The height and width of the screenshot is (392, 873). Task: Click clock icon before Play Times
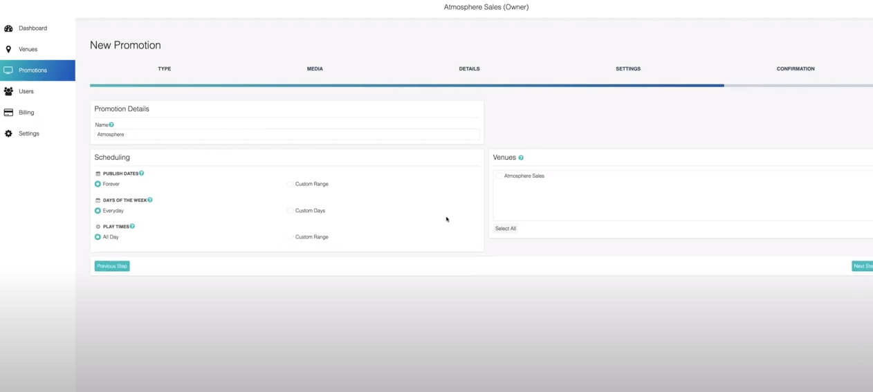(98, 226)
